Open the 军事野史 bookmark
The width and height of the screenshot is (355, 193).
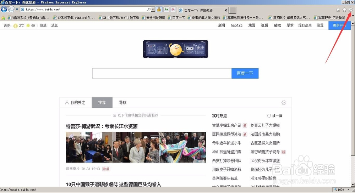coord(329,18)
